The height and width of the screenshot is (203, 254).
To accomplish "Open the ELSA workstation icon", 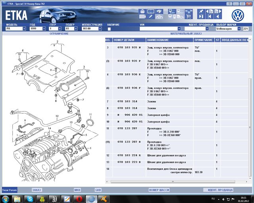I will pyautogui.click(x=172, y=11).
